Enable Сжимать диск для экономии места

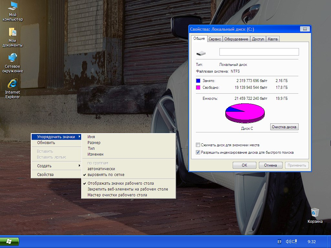tap(198, 145)
